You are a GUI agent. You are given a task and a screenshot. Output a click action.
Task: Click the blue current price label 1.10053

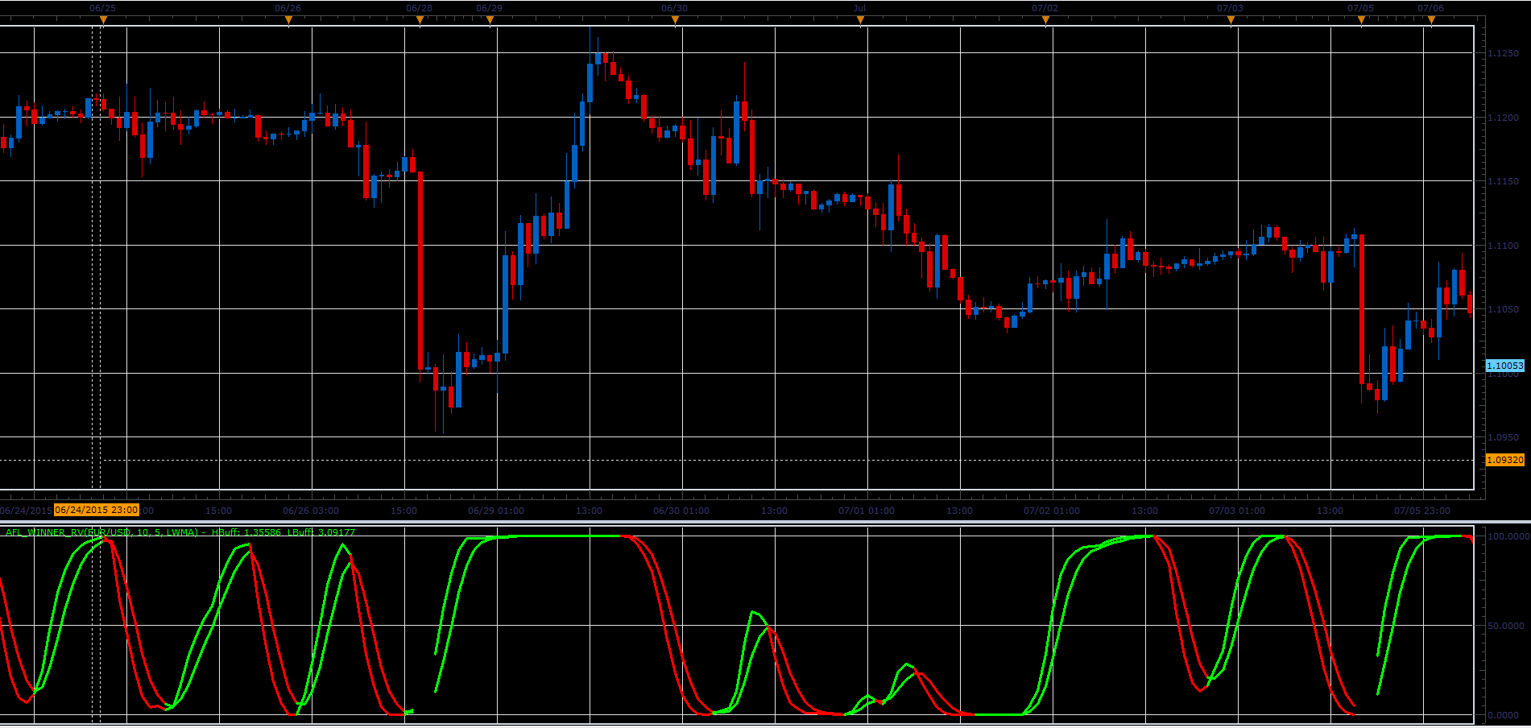tap(1504, 366)
